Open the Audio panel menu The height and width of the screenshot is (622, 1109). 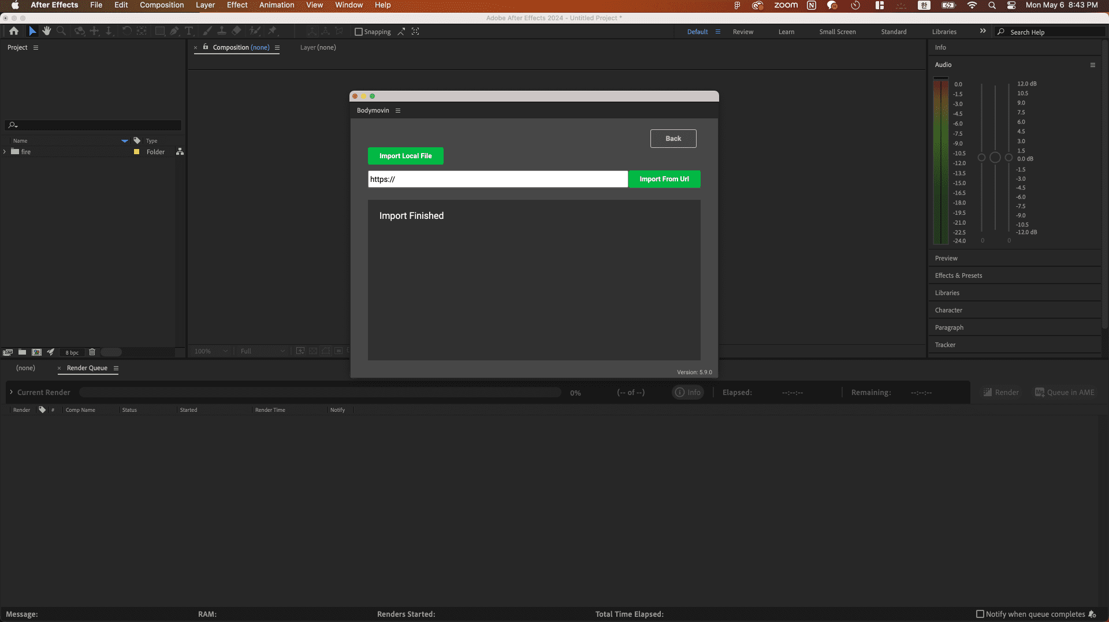(x=1093, y=65)
